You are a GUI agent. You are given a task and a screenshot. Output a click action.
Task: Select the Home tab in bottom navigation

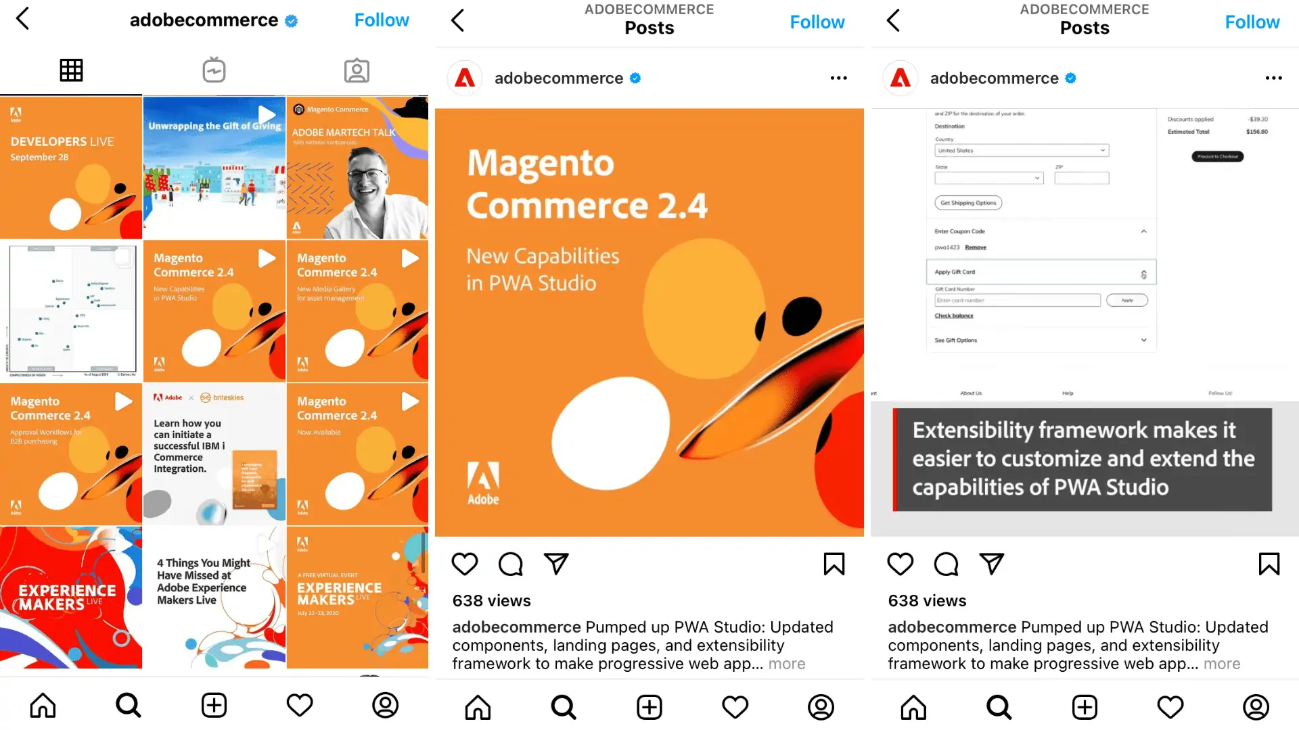[42, 706]
